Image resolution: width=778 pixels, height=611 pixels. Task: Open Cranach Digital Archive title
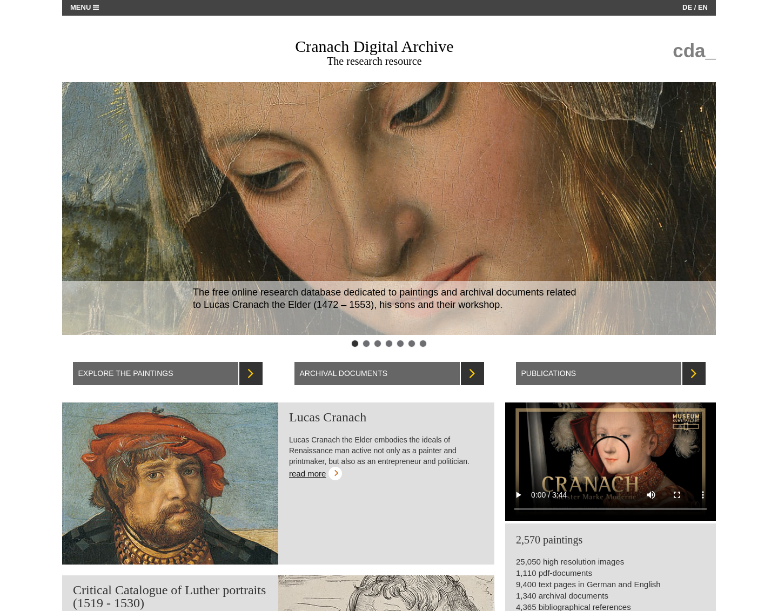click(x=374, y=46)
